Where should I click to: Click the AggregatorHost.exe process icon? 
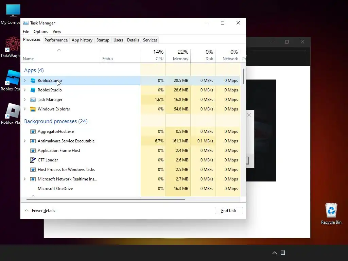(x=33, y=132)
